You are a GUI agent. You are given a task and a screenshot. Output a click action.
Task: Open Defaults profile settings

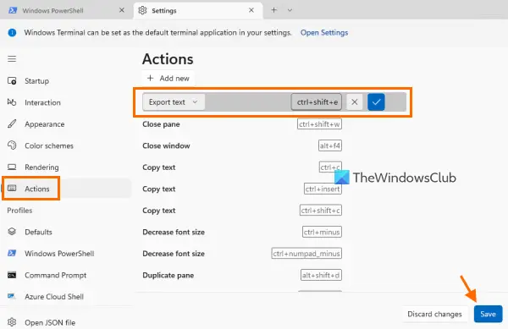[x=66, y=232]
